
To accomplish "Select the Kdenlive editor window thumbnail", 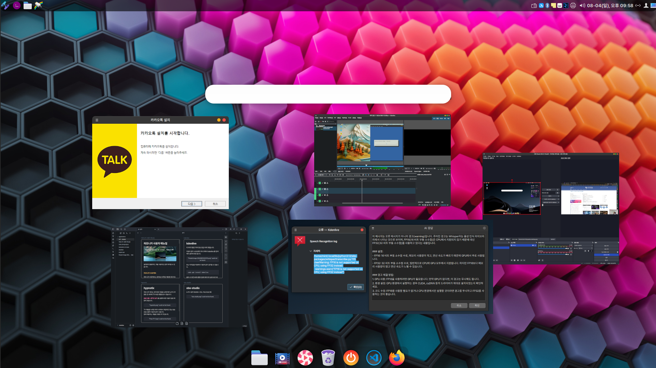I will click(382, 160).
